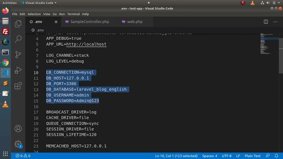Click the APP_DEBUG=true line
The height and width of the screenshot is (159, 283).
coord(64,38)
